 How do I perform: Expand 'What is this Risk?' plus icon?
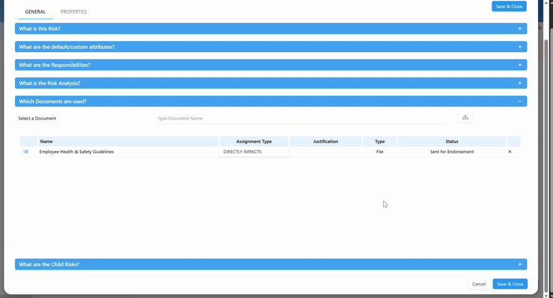coord(519,29)
